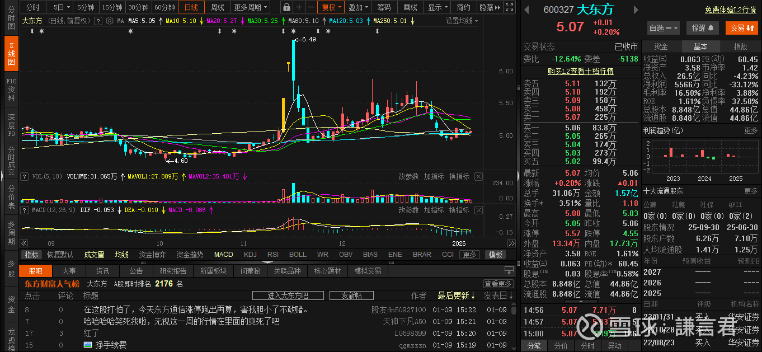
Task: Open F10资料 in left sidebar
Action: (12, 90)
